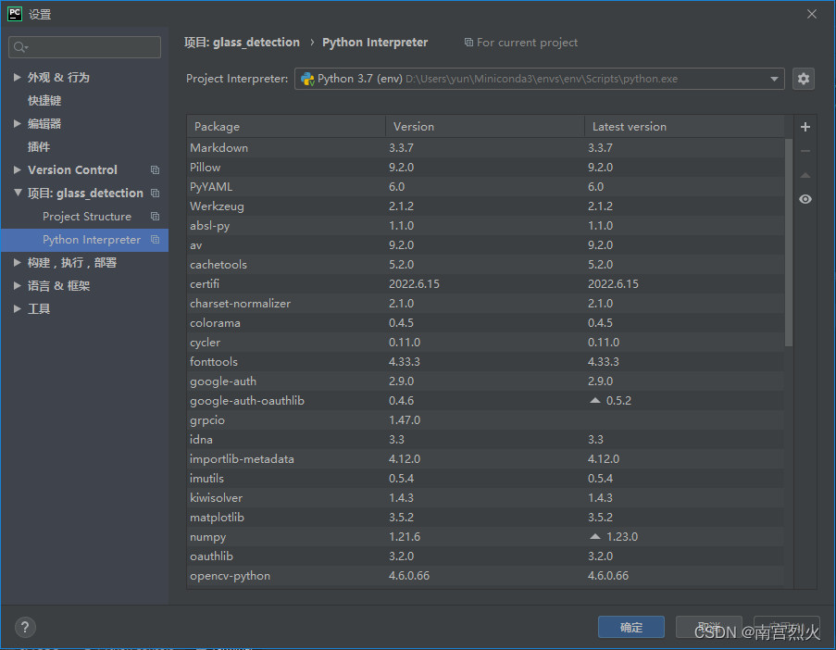Click the 确定 button
Screen dimensions: 836x650
631,627
